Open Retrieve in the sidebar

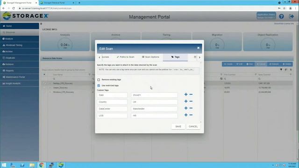click(x=20, y=64)
